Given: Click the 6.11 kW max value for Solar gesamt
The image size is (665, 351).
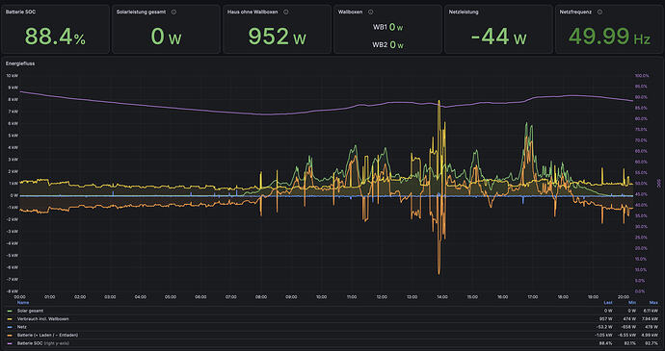Looking at the screenshot, I should (651, 311).
